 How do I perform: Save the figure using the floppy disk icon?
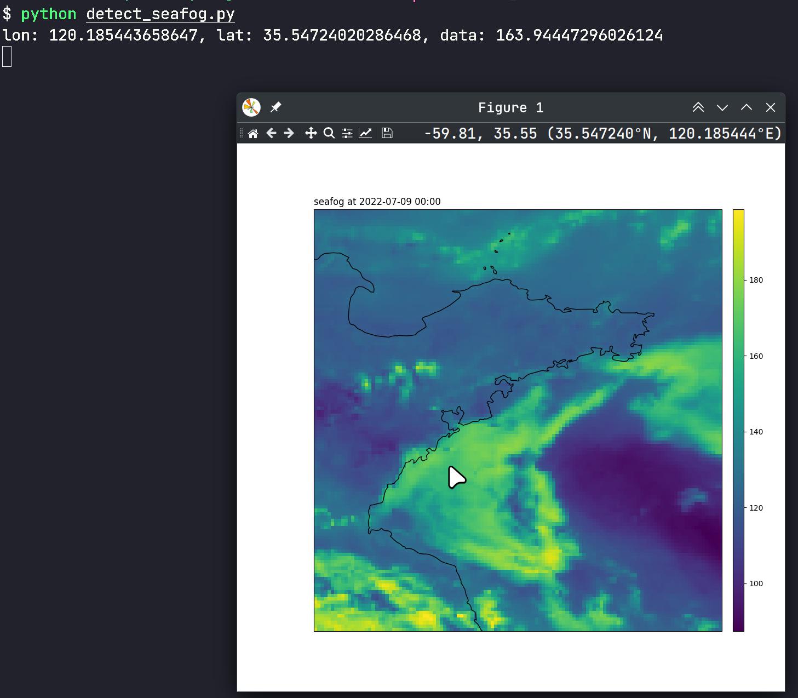point(387,133)
